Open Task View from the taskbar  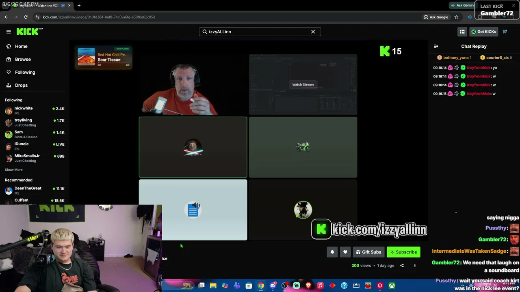(201, 286)
